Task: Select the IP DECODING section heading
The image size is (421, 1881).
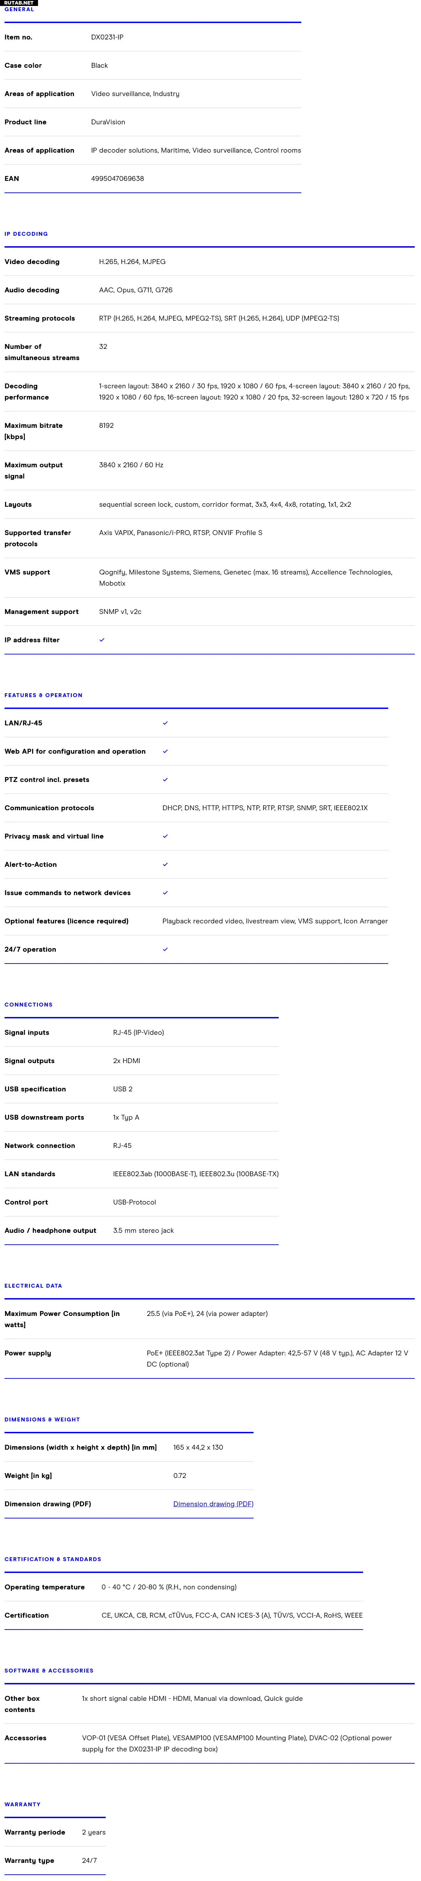Action: click(x=26, y=234)
